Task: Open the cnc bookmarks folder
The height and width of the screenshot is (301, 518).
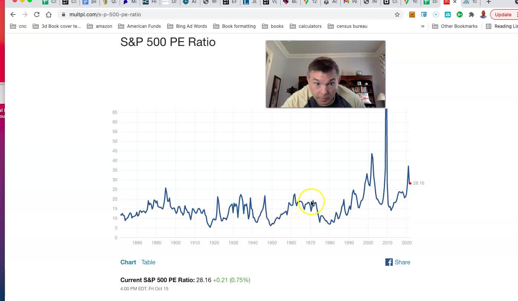Action: [18, 26]
